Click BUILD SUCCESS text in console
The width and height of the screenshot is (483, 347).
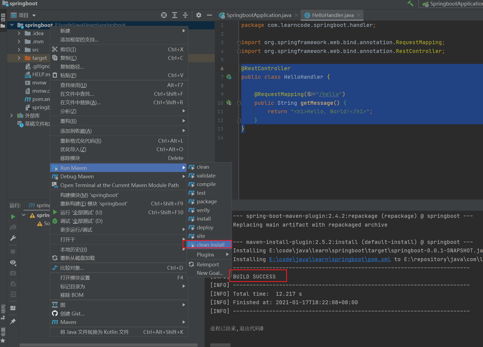point(254,277)
